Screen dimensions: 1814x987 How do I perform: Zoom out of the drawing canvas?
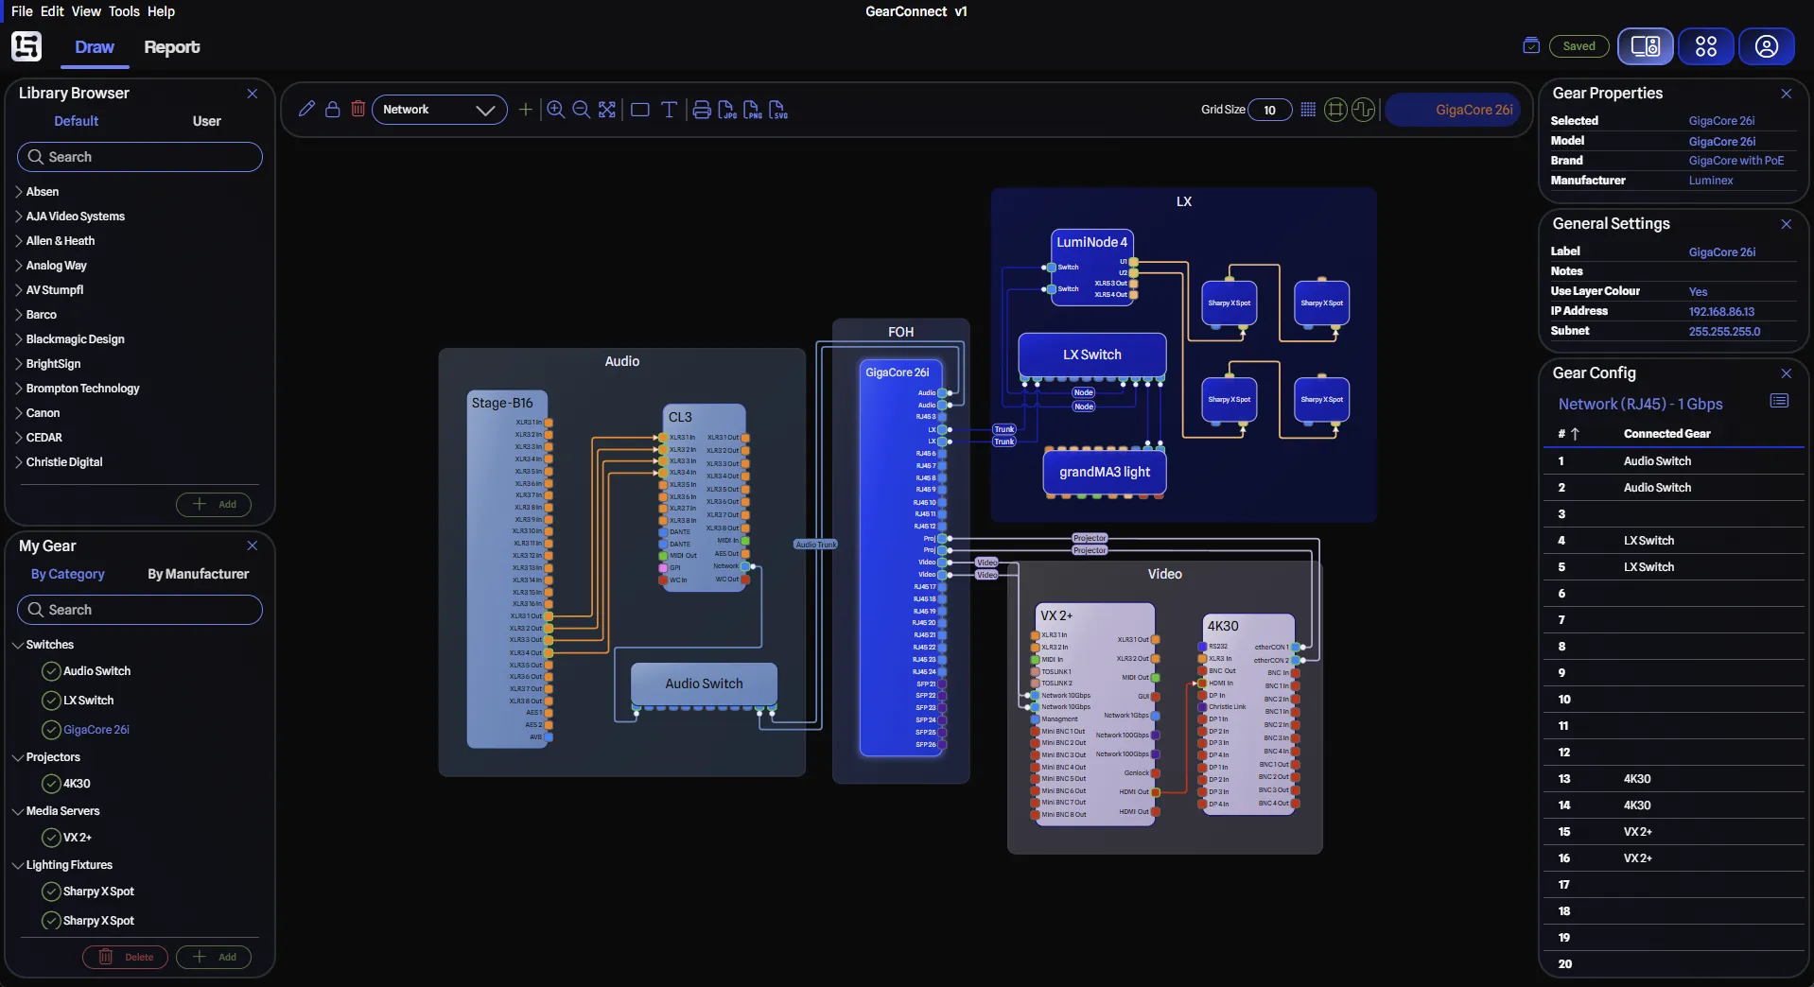[582, 110]
